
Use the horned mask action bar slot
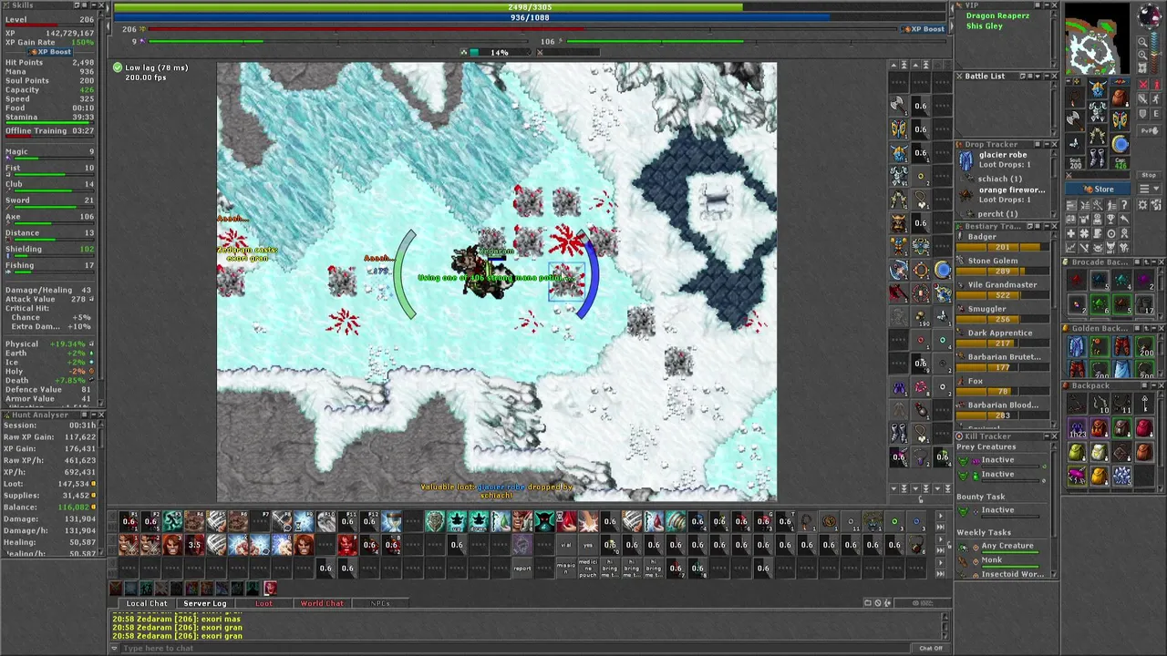pos(544,521)
